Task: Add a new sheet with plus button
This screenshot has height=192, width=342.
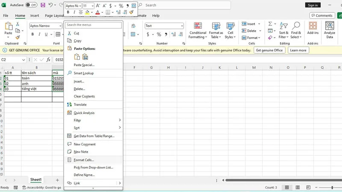Action: pos(57,180)
